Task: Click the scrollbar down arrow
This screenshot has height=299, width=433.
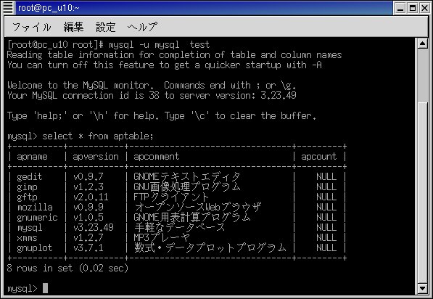Action: [x=422, y=289]
